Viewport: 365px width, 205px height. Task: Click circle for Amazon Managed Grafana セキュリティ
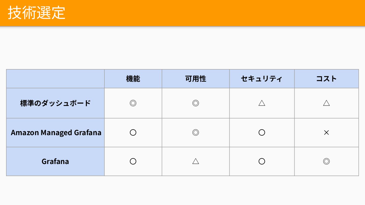(262, 132)
